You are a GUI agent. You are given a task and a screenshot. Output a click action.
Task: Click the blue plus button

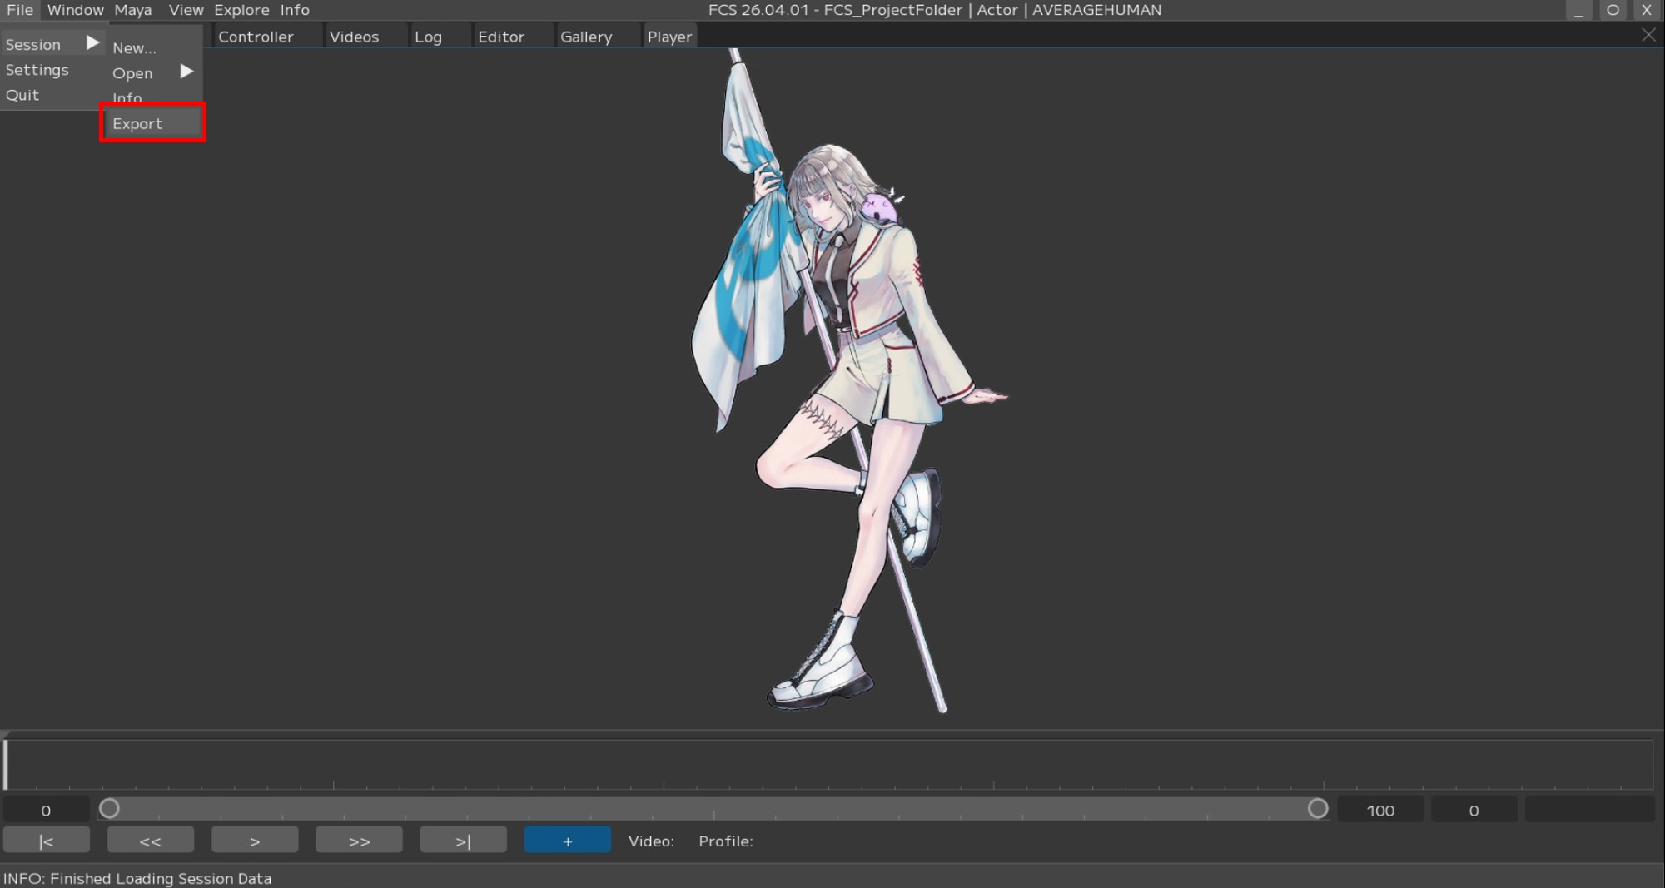567,841
